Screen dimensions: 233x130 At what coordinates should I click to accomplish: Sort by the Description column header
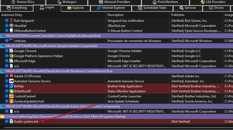point(138,15)
